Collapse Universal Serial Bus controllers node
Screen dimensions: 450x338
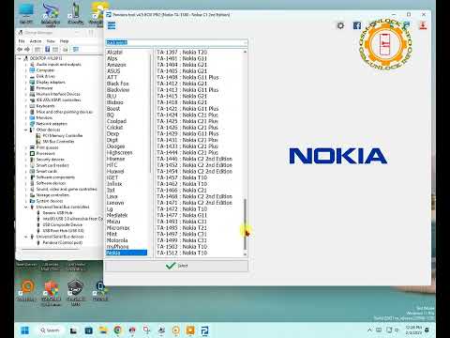[26, 207]
